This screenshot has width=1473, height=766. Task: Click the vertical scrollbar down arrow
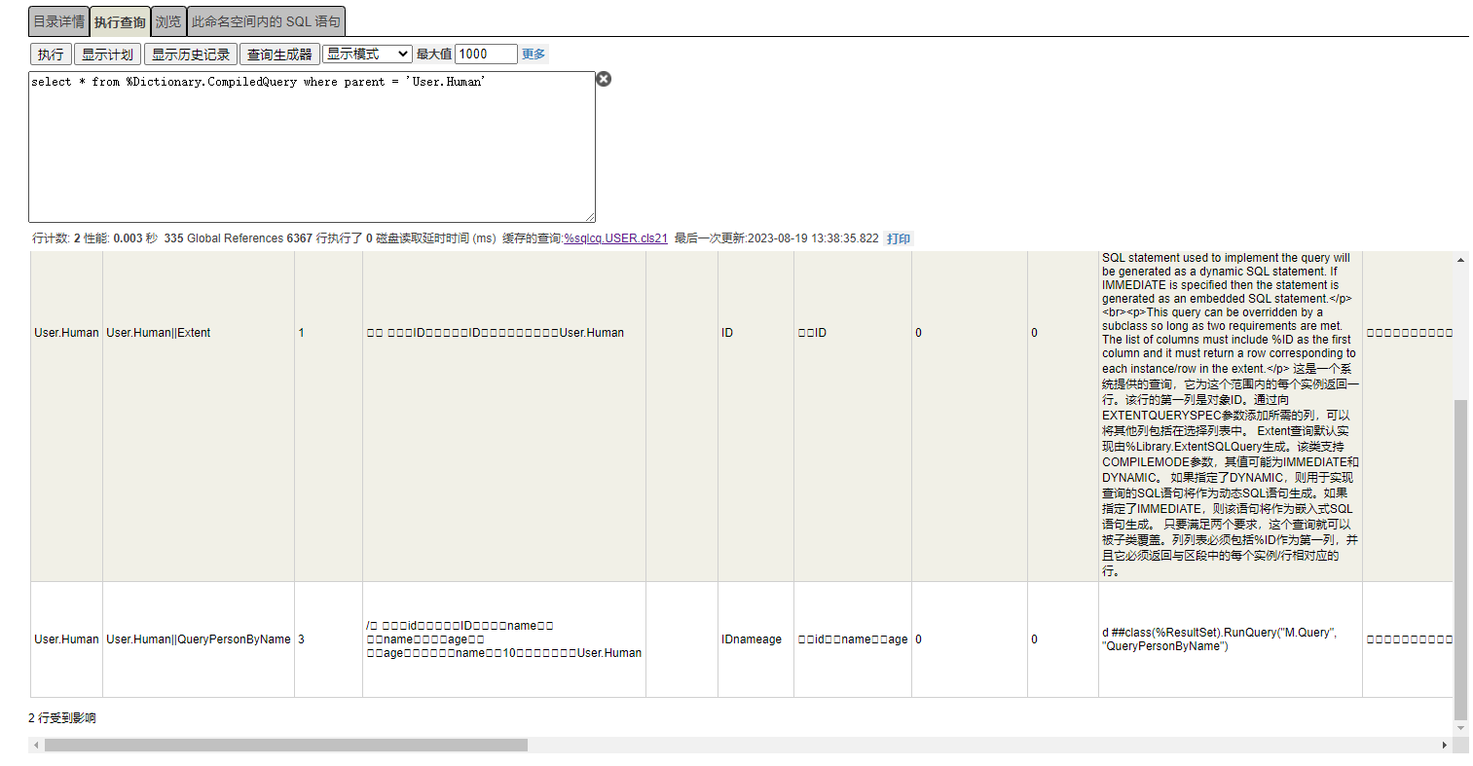click(x=1460, y=728)
